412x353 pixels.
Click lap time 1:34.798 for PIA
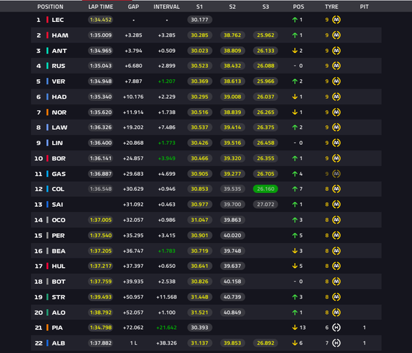click(101, 328)
